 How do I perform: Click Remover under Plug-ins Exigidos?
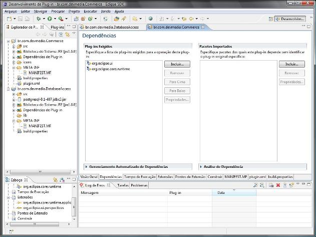tap(177, 73)
